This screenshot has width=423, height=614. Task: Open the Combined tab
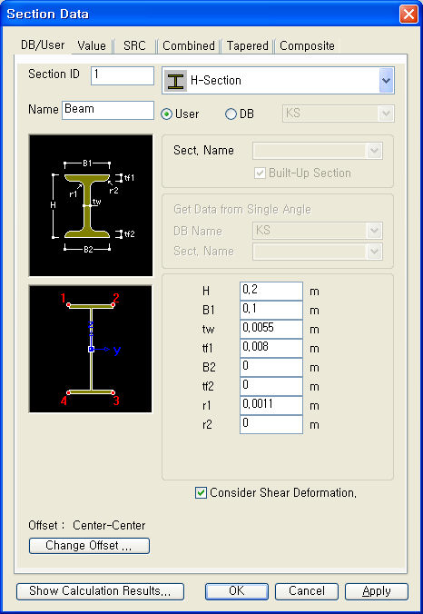click(x=189, y=45)
